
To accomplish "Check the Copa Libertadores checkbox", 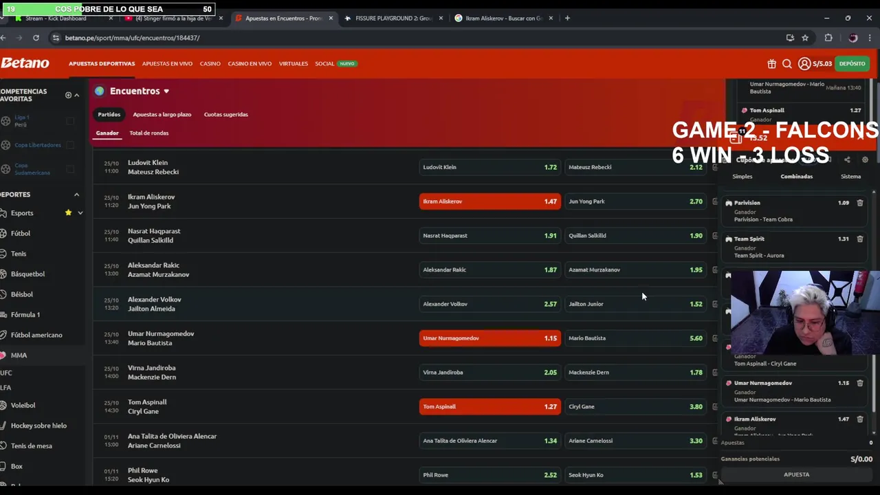I will [x=70, y=145].
